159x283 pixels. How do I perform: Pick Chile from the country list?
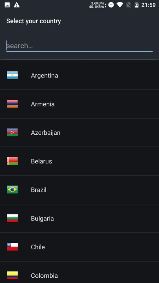[79, 247]
